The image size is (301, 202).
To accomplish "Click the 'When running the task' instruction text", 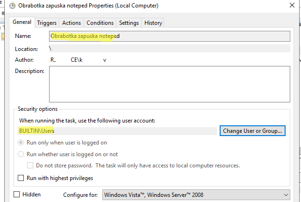I will pyautogui.click(x=87, y=121).
